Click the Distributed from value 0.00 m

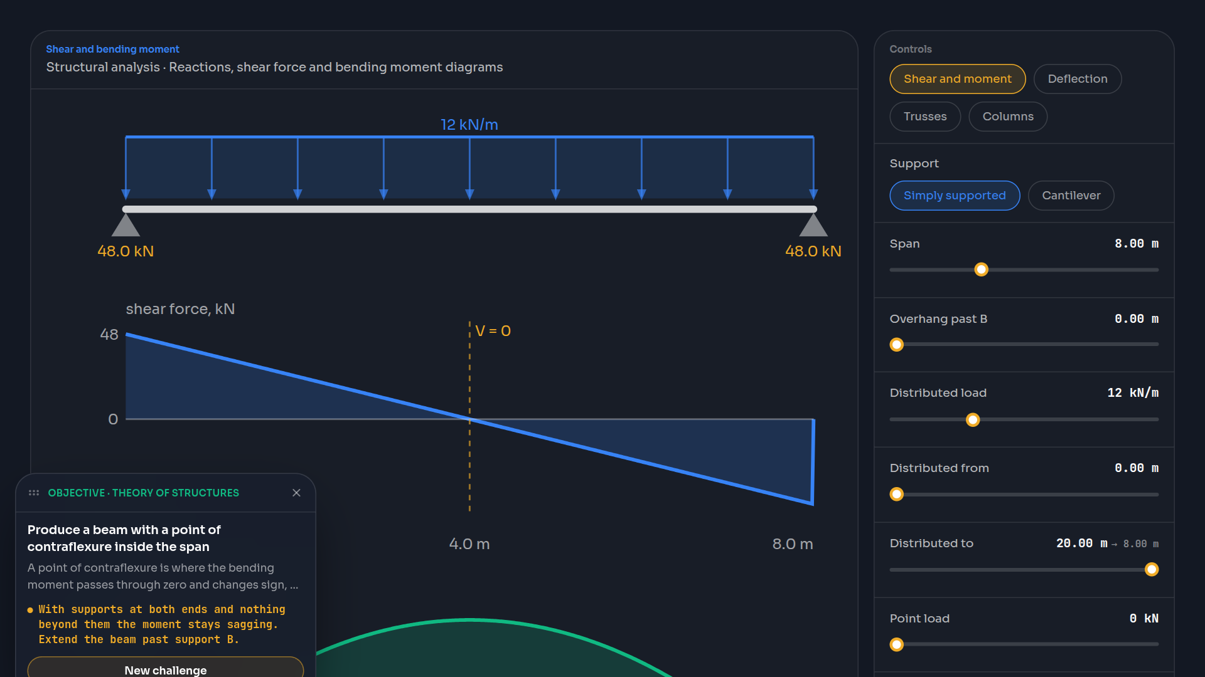tap(1137, 468)
